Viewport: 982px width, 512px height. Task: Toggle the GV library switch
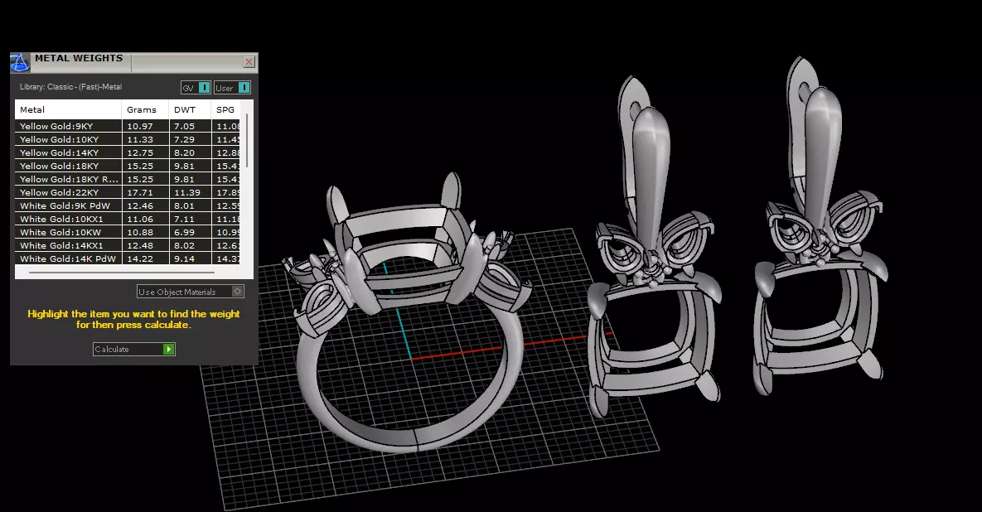196,88
